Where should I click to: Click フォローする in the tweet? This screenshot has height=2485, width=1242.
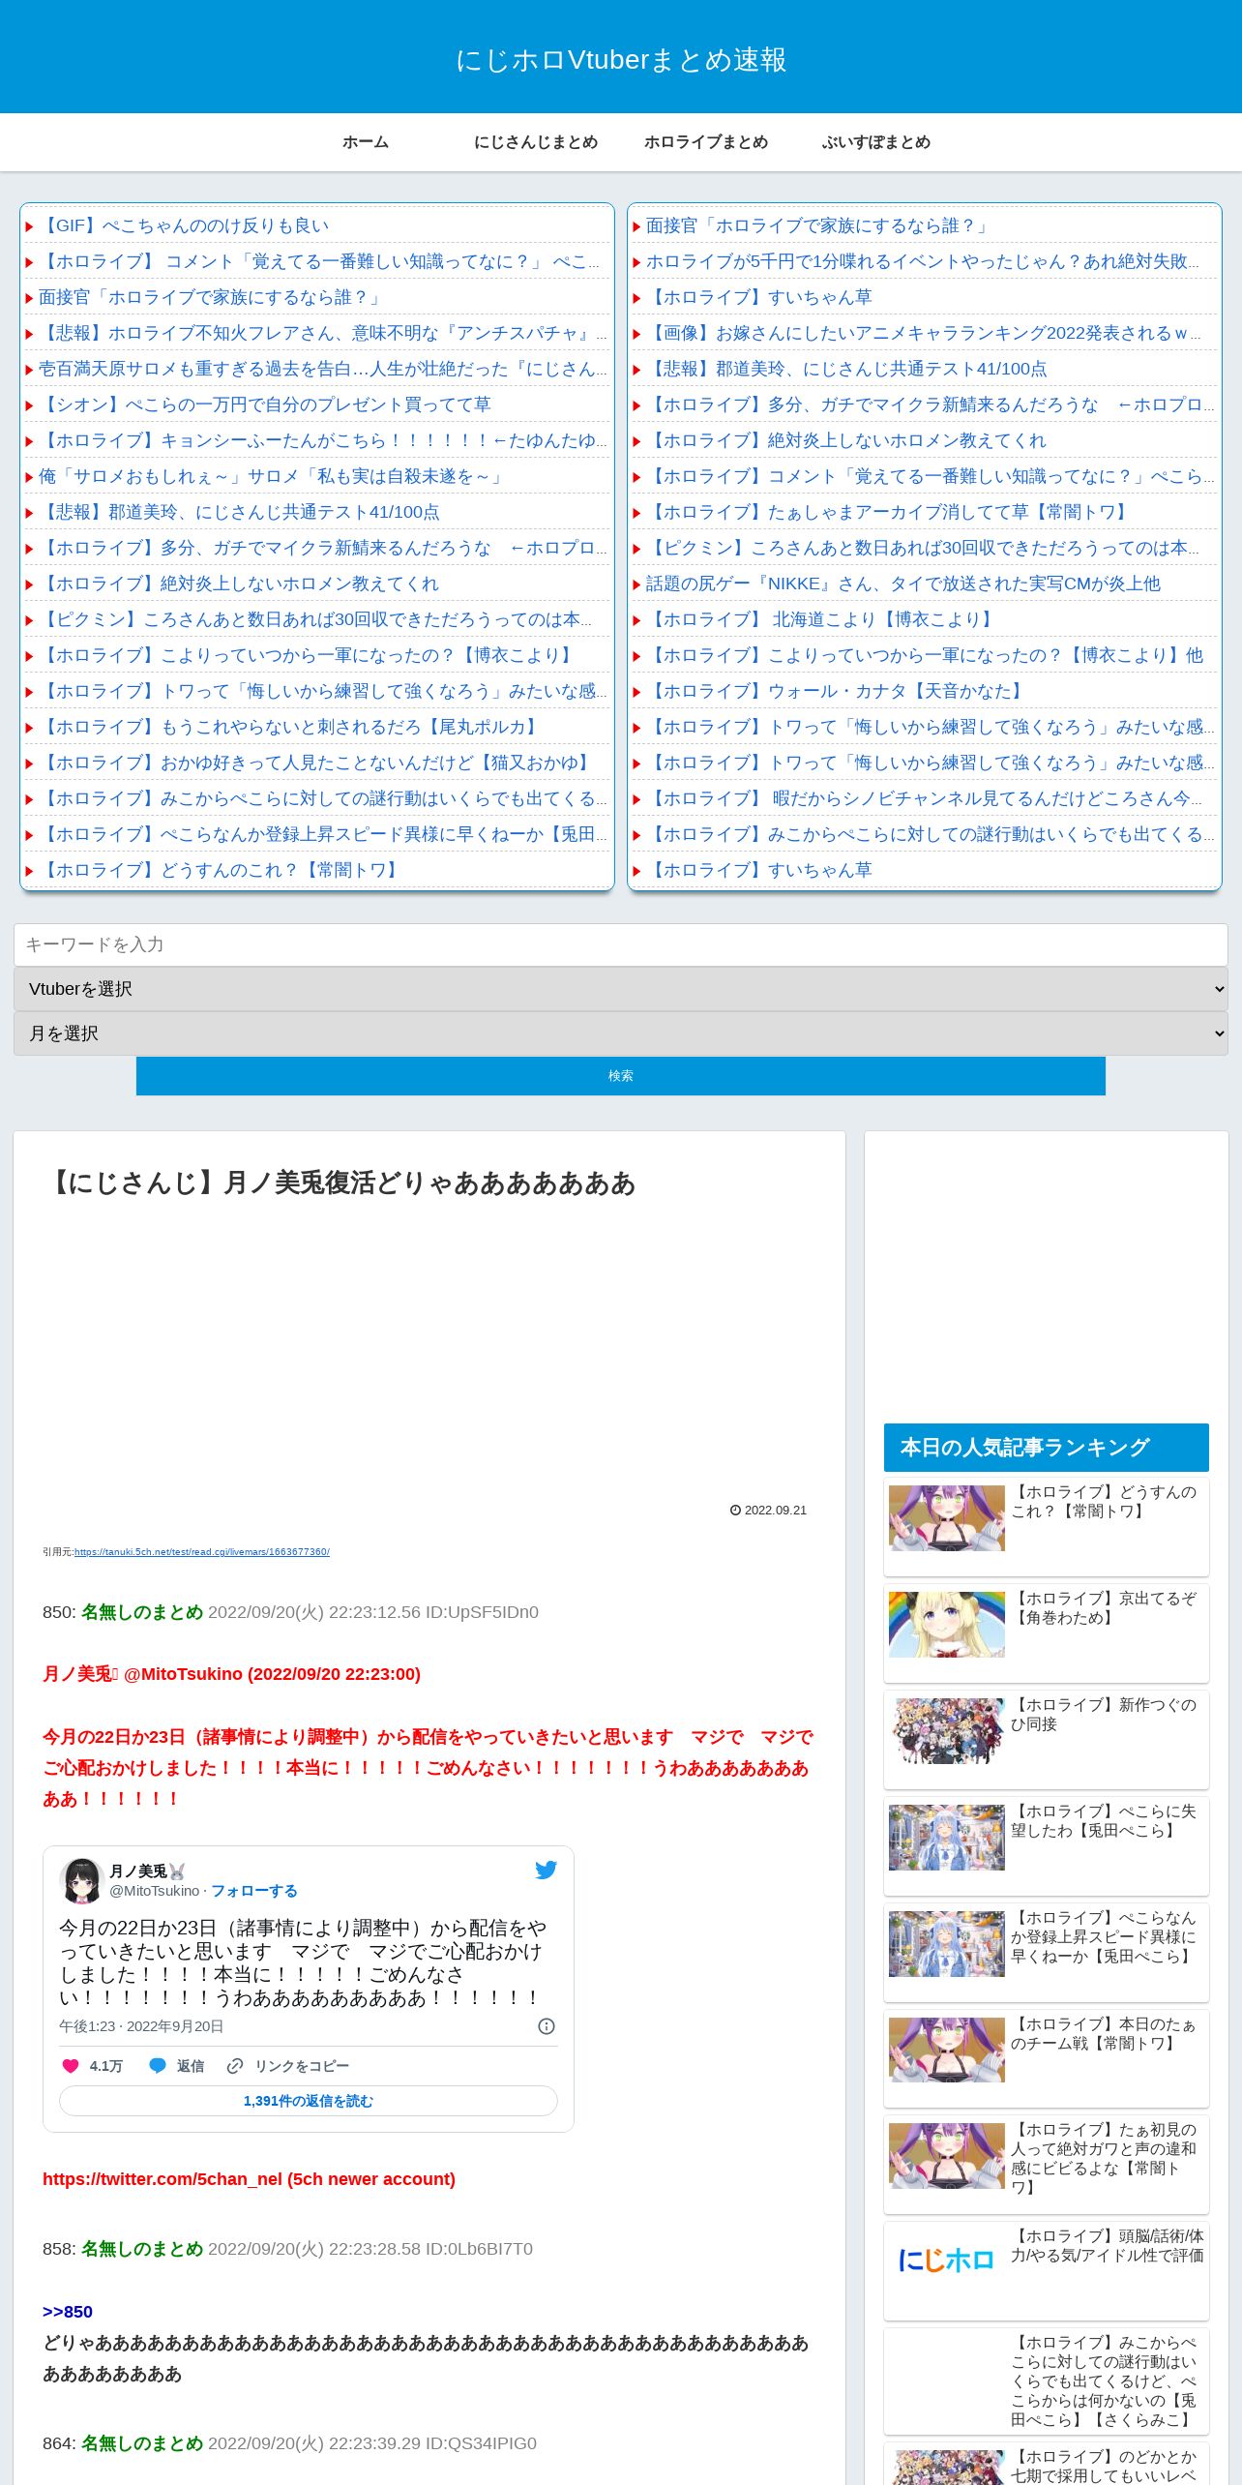(254, 1891)
